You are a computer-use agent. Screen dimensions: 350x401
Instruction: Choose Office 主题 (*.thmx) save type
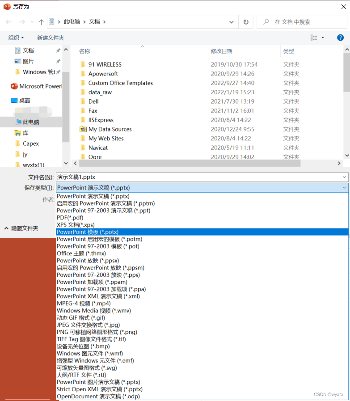202,253
